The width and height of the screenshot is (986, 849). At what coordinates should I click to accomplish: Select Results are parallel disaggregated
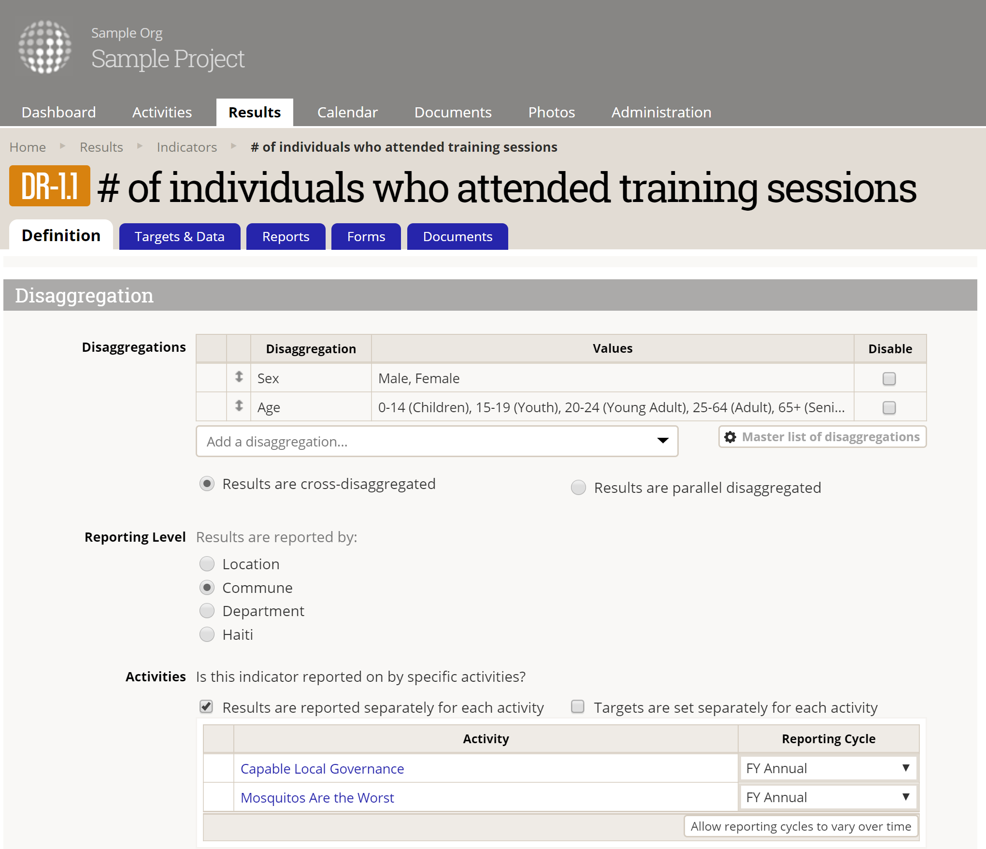coord(578,488)
